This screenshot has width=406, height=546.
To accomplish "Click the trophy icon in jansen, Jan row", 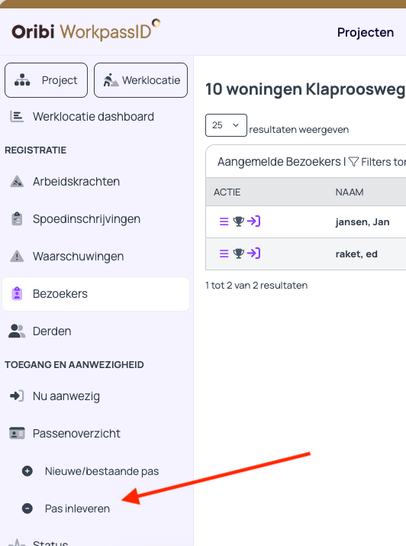I will point(239,221).
